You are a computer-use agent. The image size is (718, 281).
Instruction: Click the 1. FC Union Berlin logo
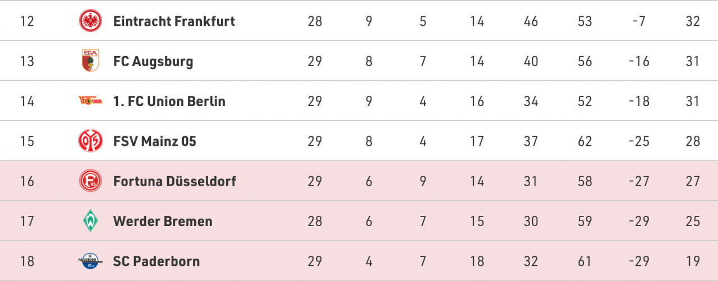coord(90,101)
